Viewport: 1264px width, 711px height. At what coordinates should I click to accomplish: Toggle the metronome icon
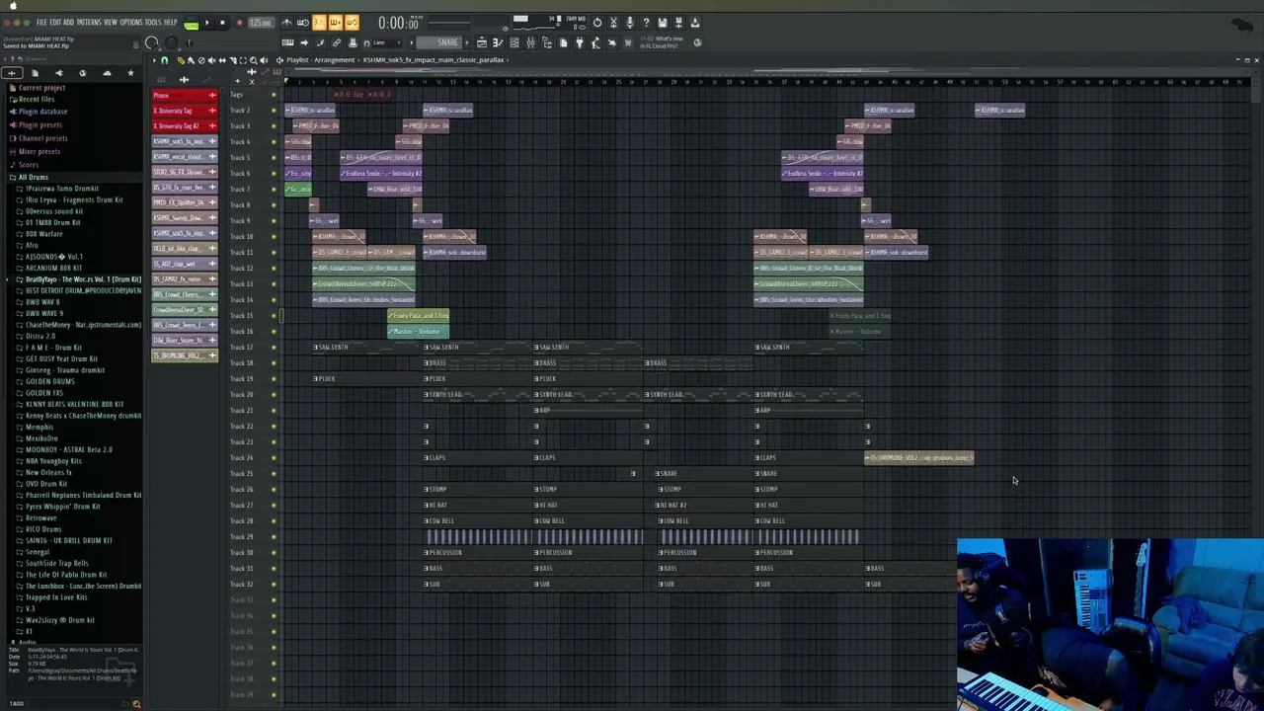(x=286, y=23)
